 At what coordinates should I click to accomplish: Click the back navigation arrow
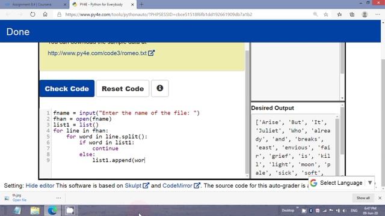8,14
